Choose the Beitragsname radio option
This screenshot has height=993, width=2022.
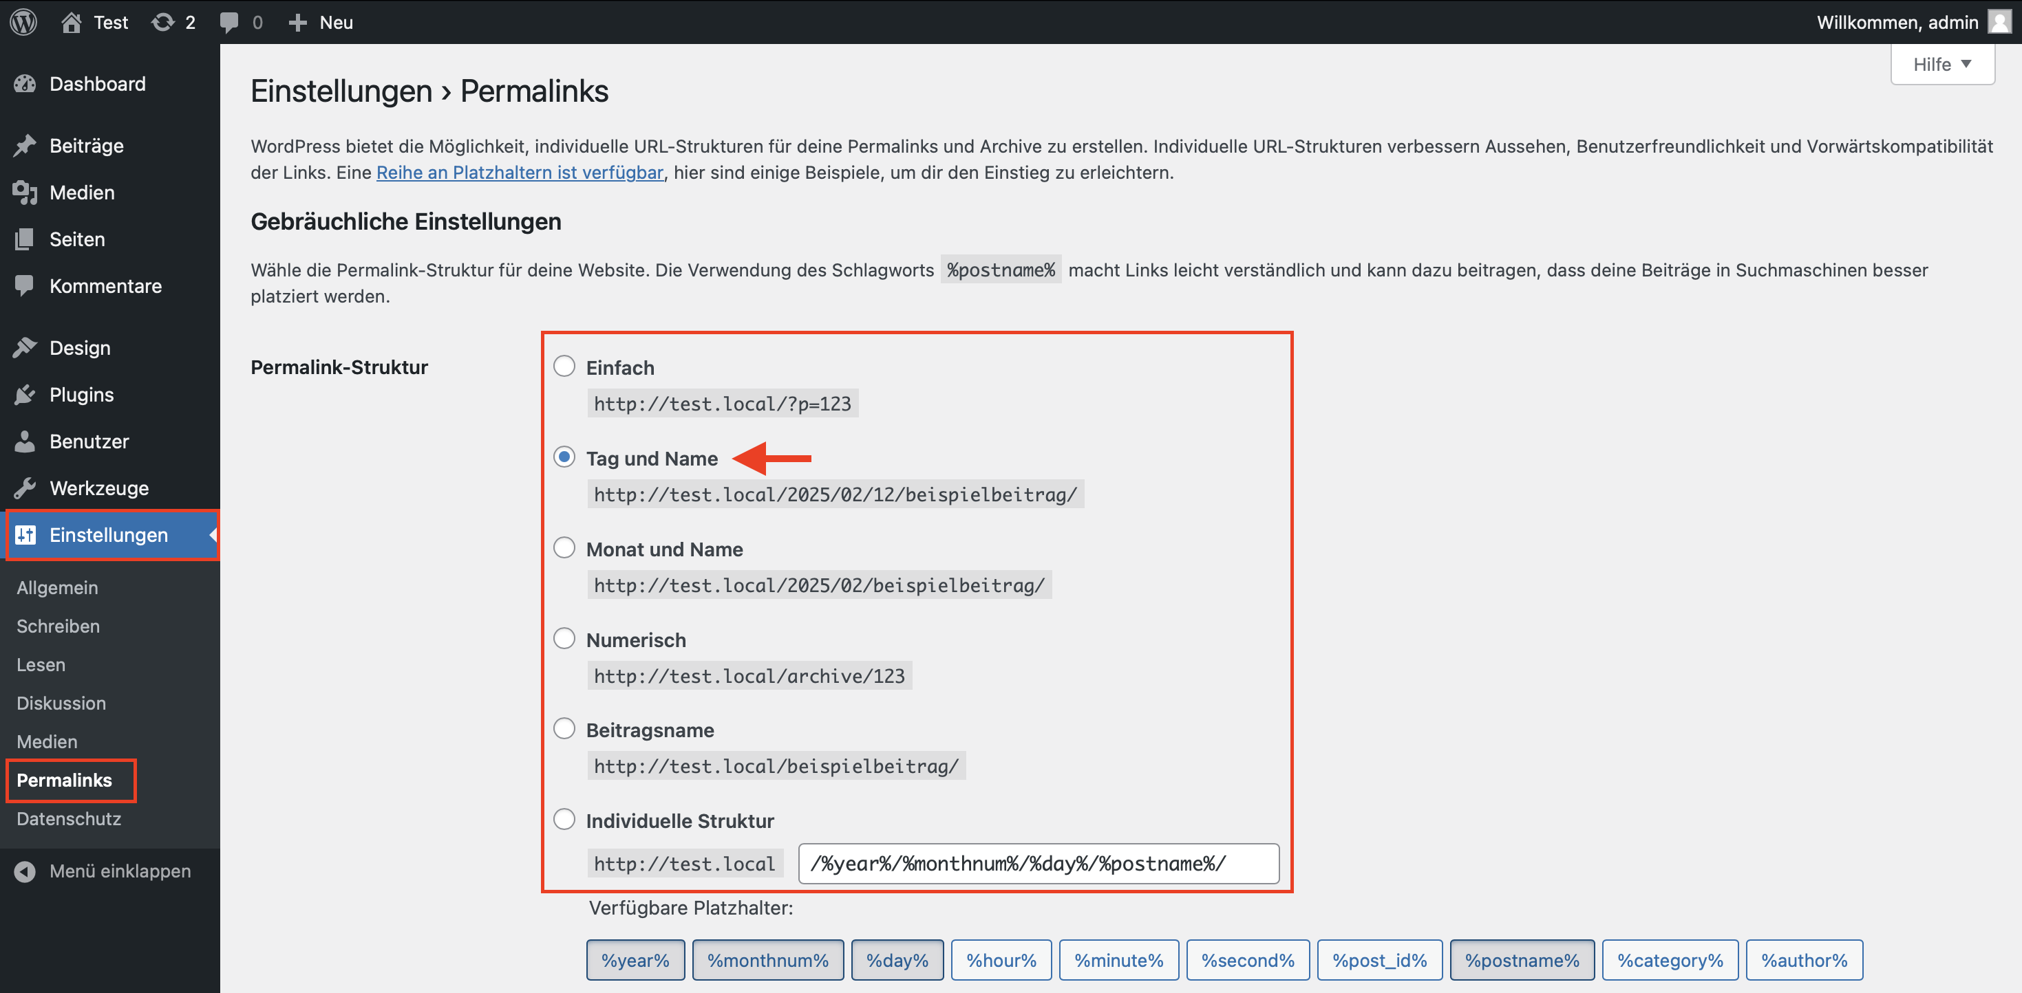(564, 729)
